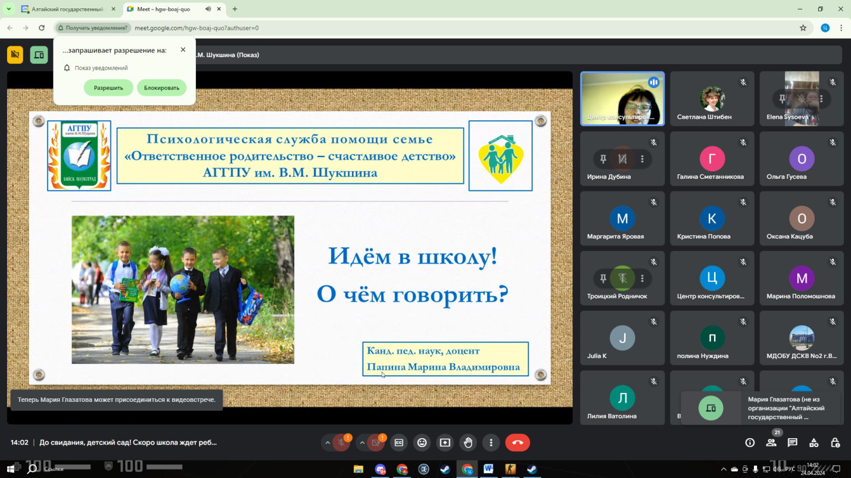Switch the РУС input language indicator
The width and height of the screenshot is (851, 478).
coord(790,469)
